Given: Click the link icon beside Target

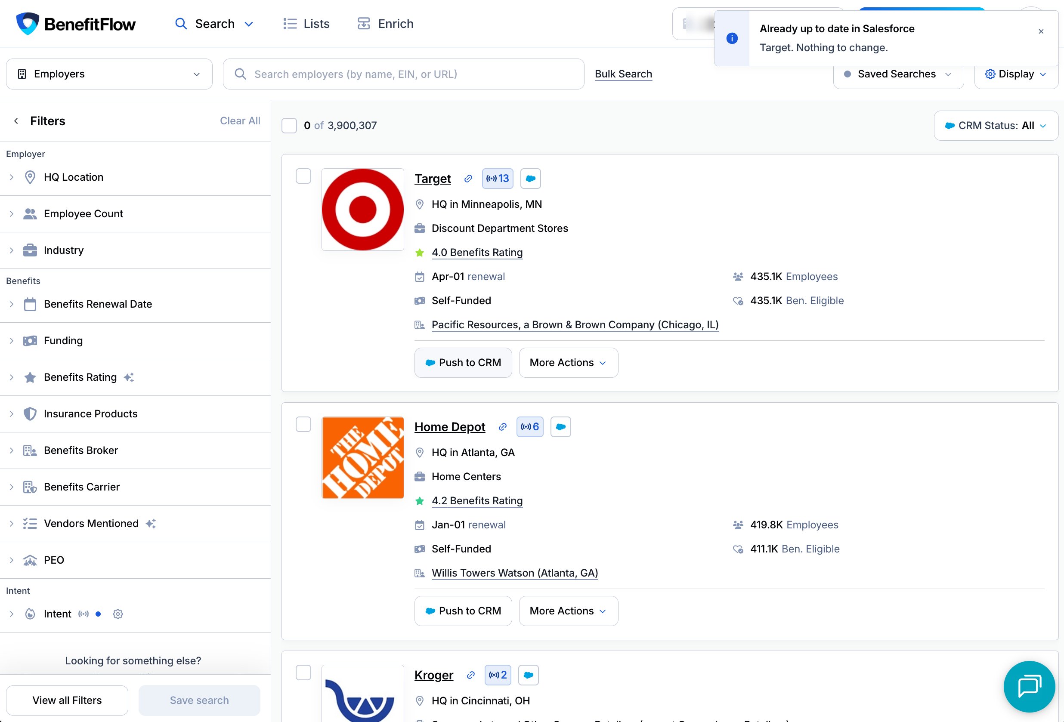Looking at the screenshot, I should (x=468, y=179).
